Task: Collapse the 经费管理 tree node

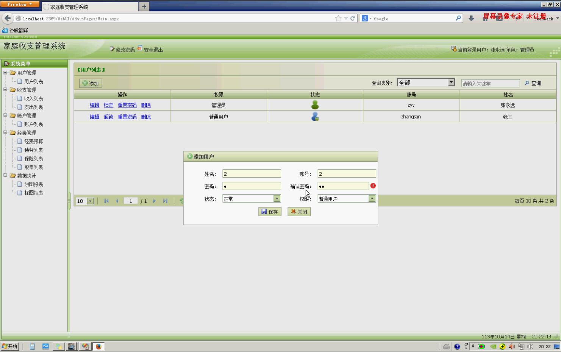Action: pos(5,132)
